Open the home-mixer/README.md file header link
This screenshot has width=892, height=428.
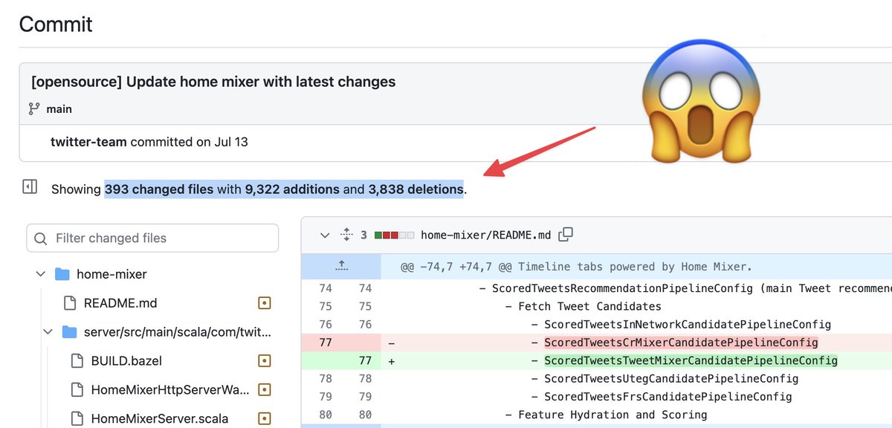pos(485,235)
